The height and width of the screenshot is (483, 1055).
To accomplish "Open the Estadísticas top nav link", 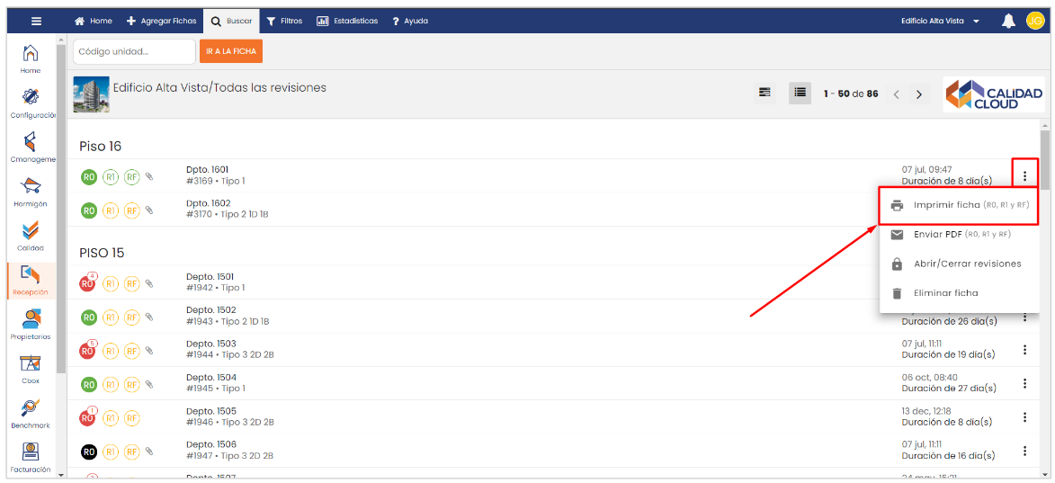I will pyautogui.click(x=347, y=21).
